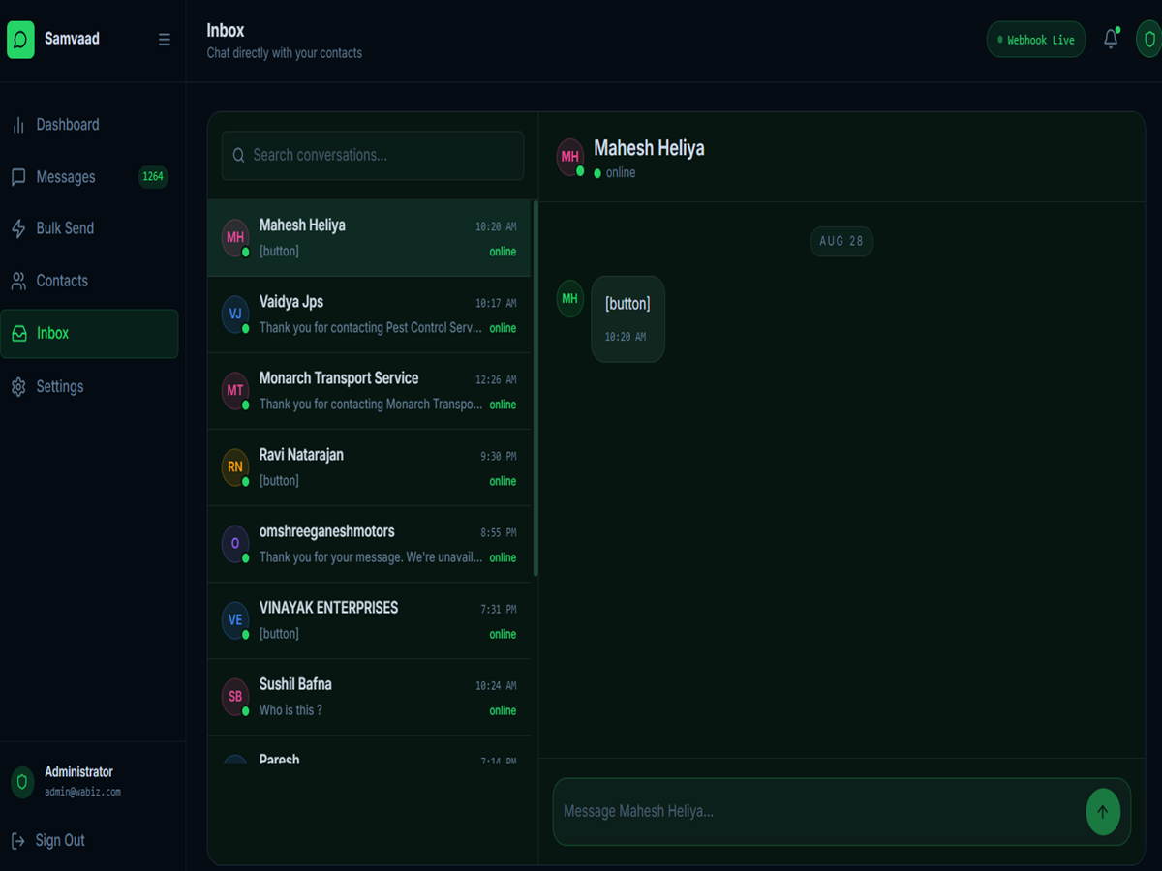Click the Inbox tray icon
This screenshot has width=1162, height=871.
click(19, 334)
